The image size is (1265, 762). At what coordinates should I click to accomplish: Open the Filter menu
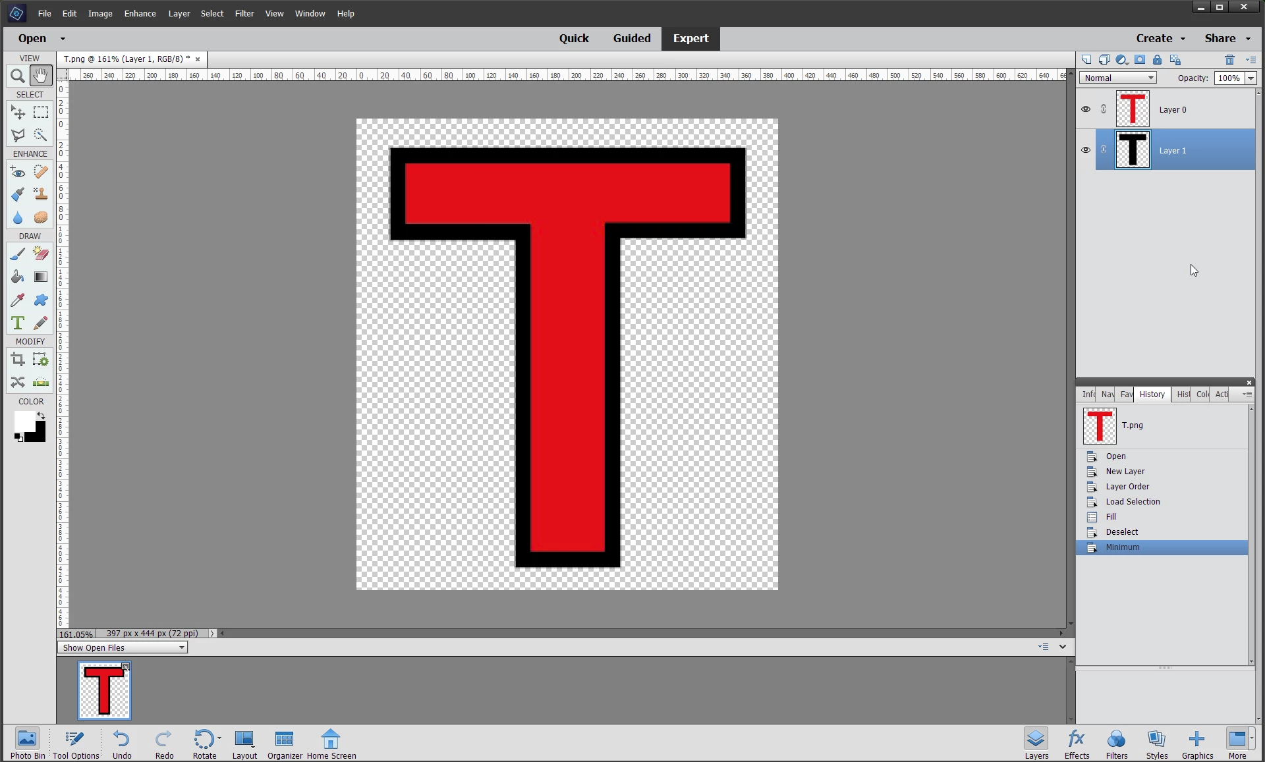[244, 13]
